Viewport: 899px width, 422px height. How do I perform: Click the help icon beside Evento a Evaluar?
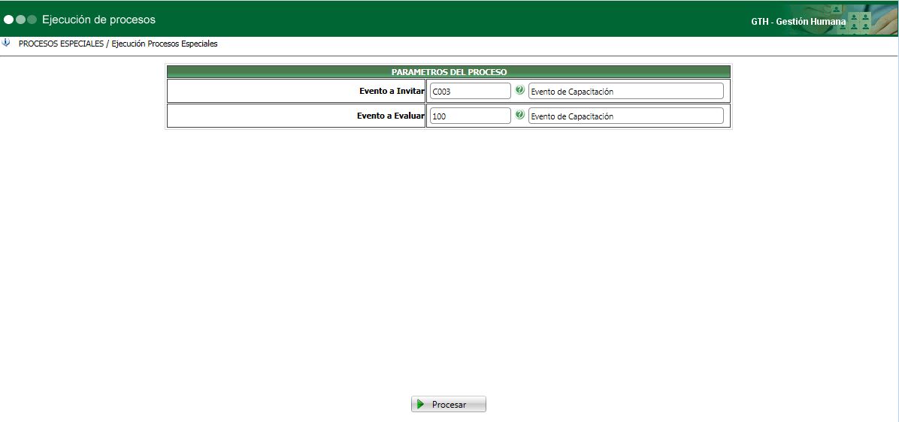tap(520, 115)
